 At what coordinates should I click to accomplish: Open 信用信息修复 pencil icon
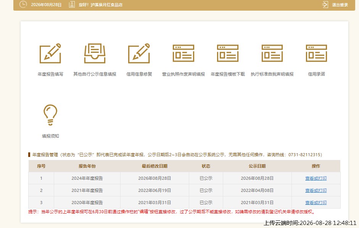tap(139, 53)
